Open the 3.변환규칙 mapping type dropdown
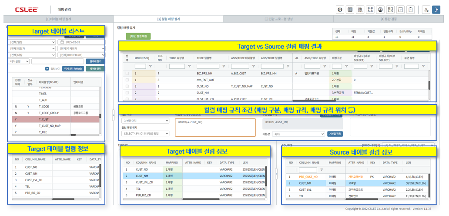This screenshot has height=216, width=449. pos(145,121)
